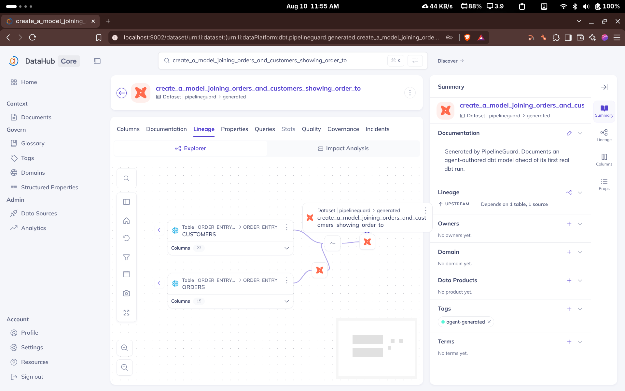Open the search filter settings icon
Viewport: 625px width, 391px height.
click(415, 61)
